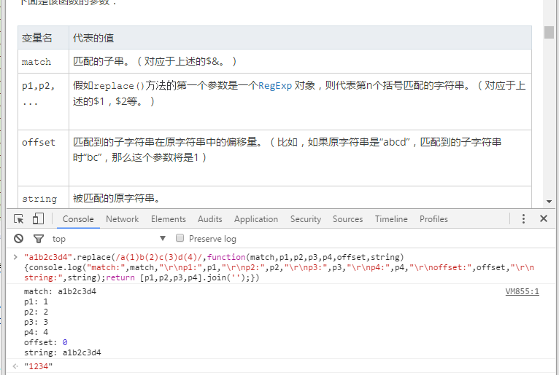Click the 匹配的子串 description cell
The image size is (559, 375).
tap(300, 61)
